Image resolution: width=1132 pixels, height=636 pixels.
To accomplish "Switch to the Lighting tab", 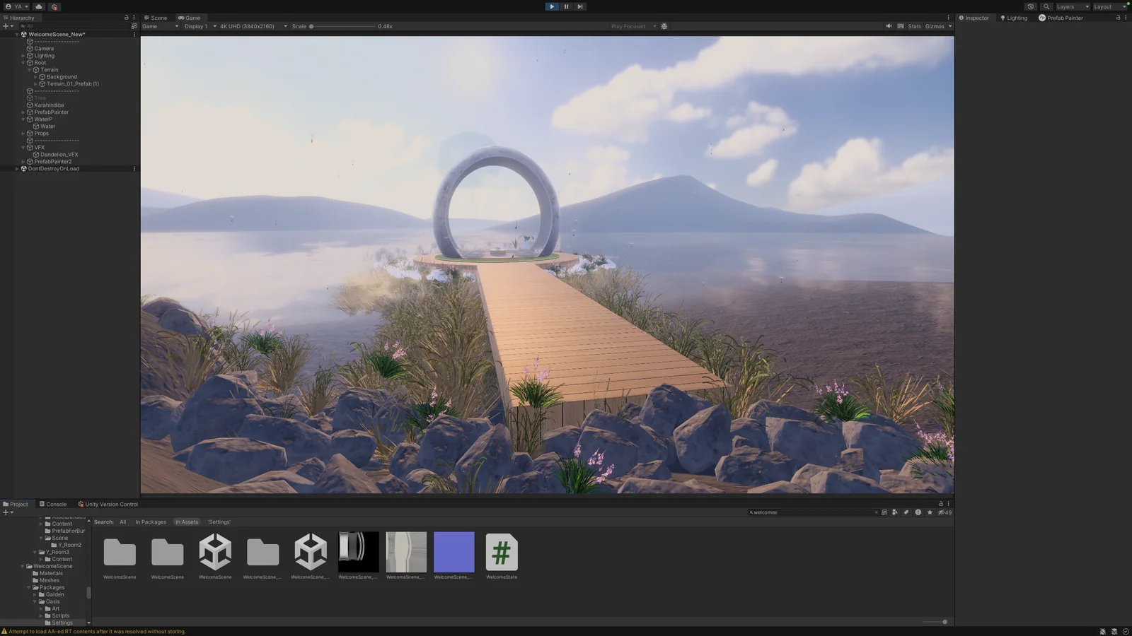I will [x=1014, y=18].
